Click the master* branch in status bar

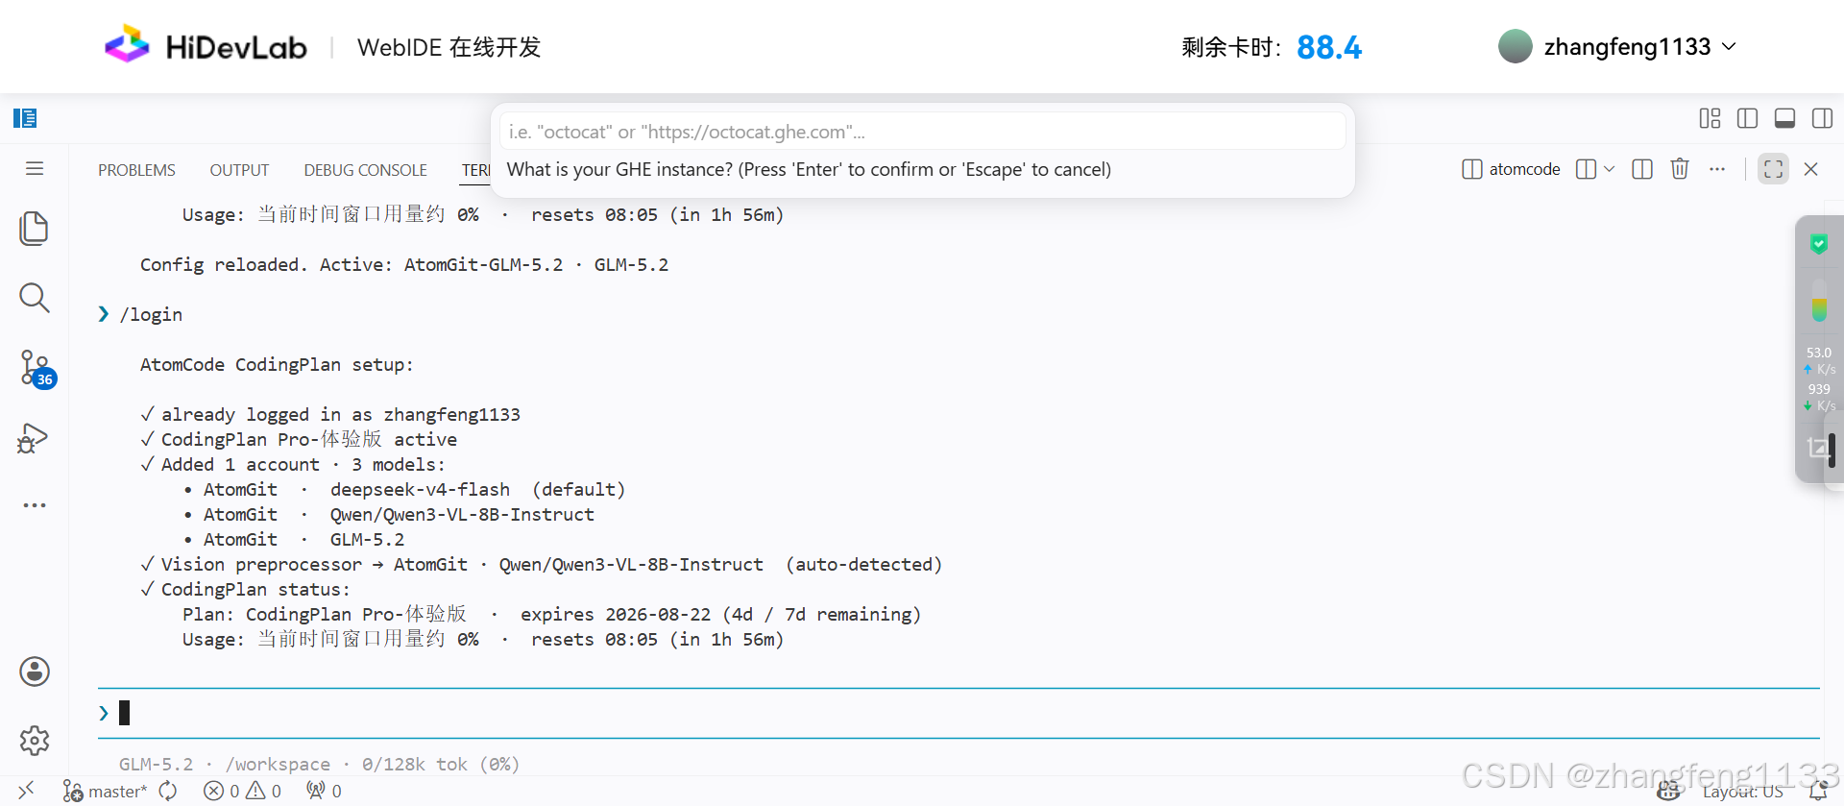pyautogui.click(x=106, y=791)
